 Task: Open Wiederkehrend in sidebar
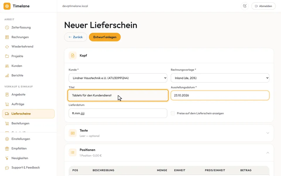(28, 47)
